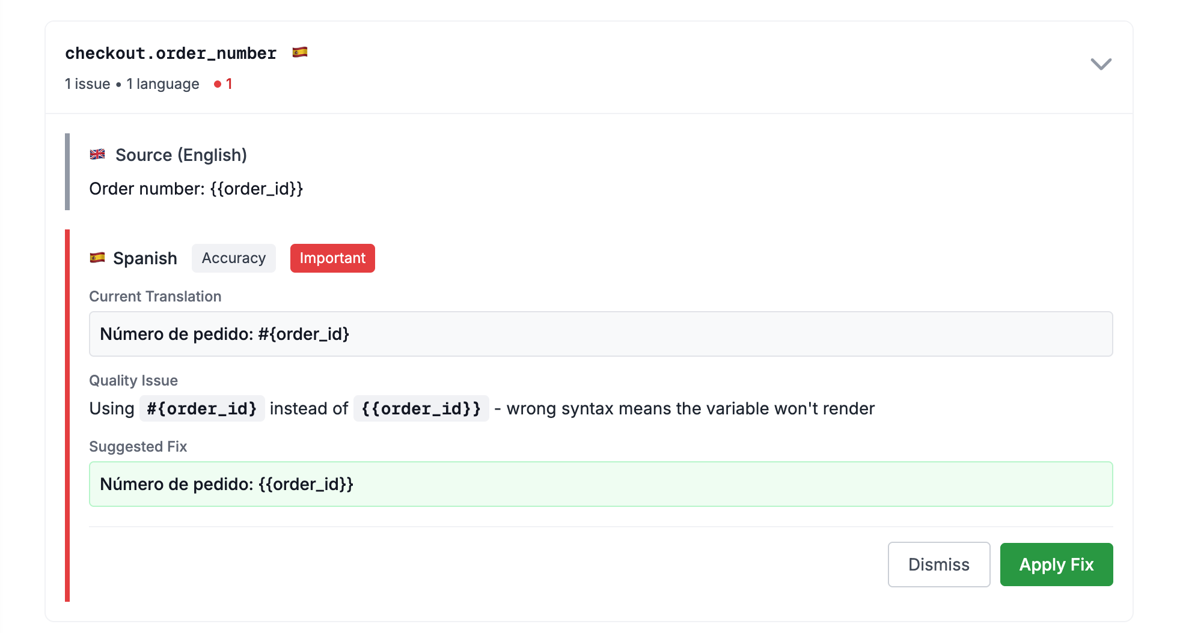Click the Suggested Fix label
This screenshot has height=633, width=1177.
click(138, 447)
